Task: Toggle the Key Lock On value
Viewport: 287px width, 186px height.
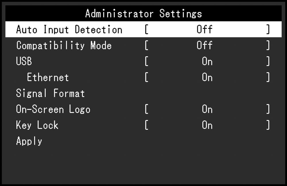Action: 207,125
